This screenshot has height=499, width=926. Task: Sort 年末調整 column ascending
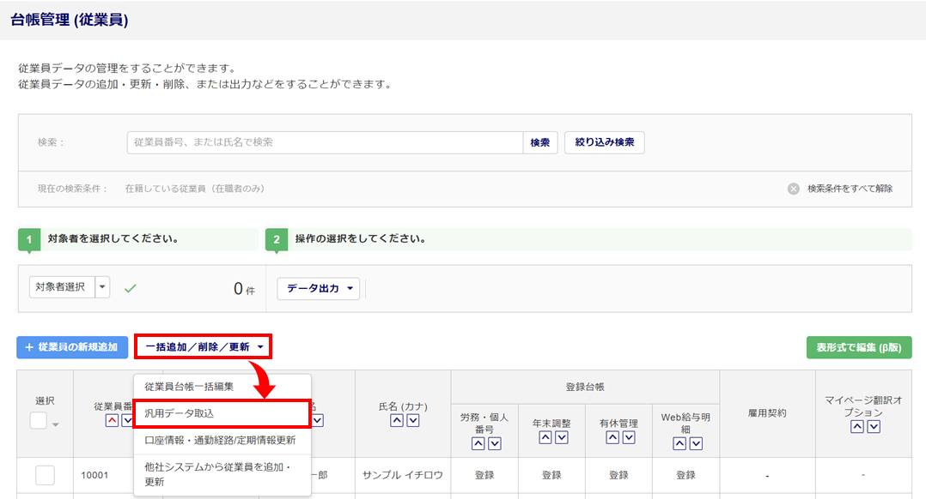click(x=545, y=437)
